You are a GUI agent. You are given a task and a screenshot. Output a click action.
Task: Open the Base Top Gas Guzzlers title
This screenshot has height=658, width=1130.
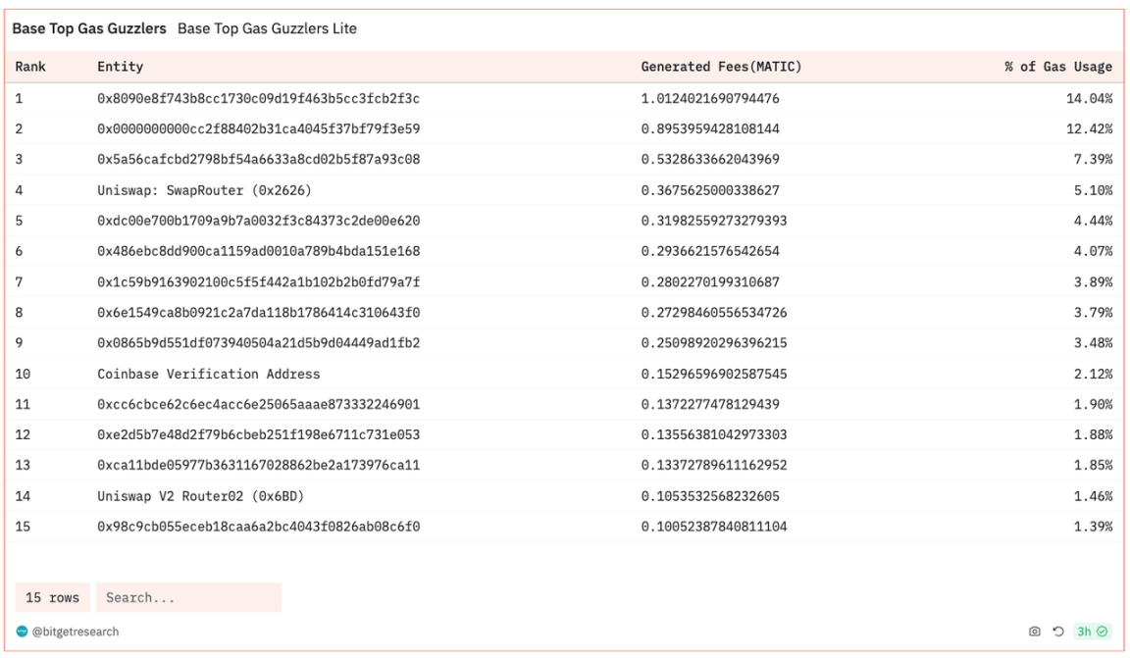click(89, 28)
